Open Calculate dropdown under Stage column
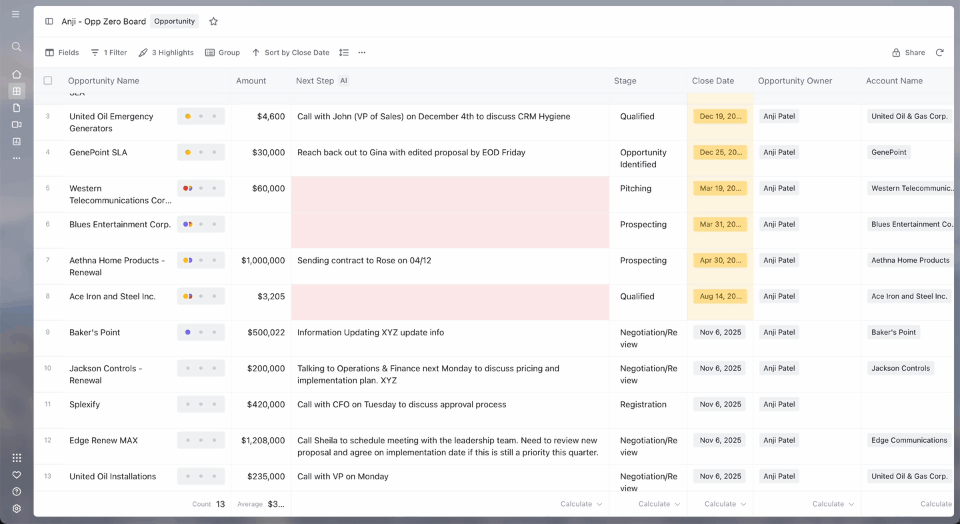 (x=659, y=504)
